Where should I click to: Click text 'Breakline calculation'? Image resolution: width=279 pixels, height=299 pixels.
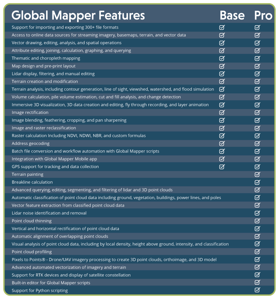coord(32,182)
